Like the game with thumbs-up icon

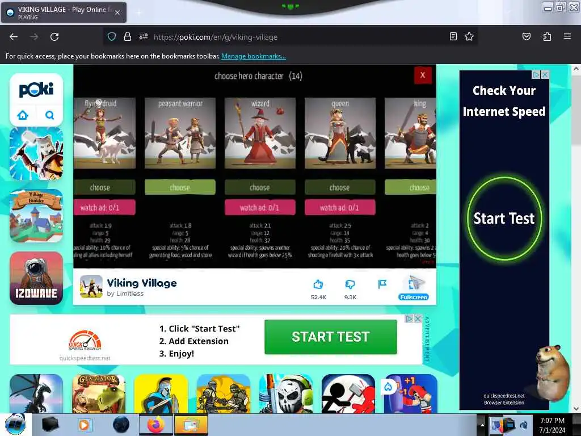(318, 284)
